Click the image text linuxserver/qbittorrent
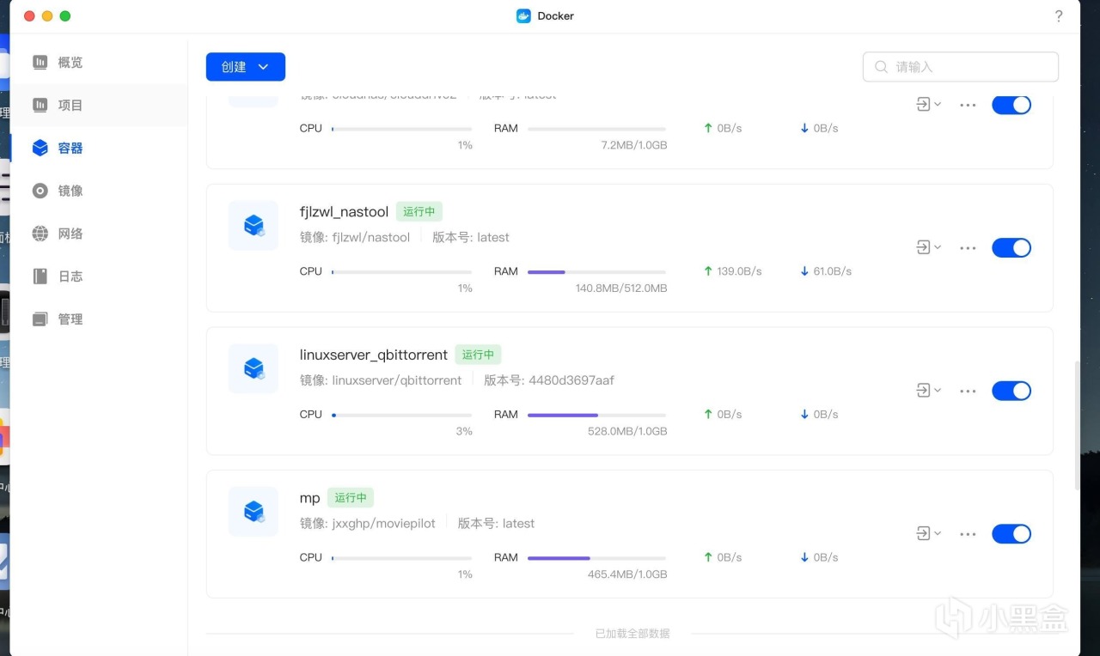 coord(397,380)
